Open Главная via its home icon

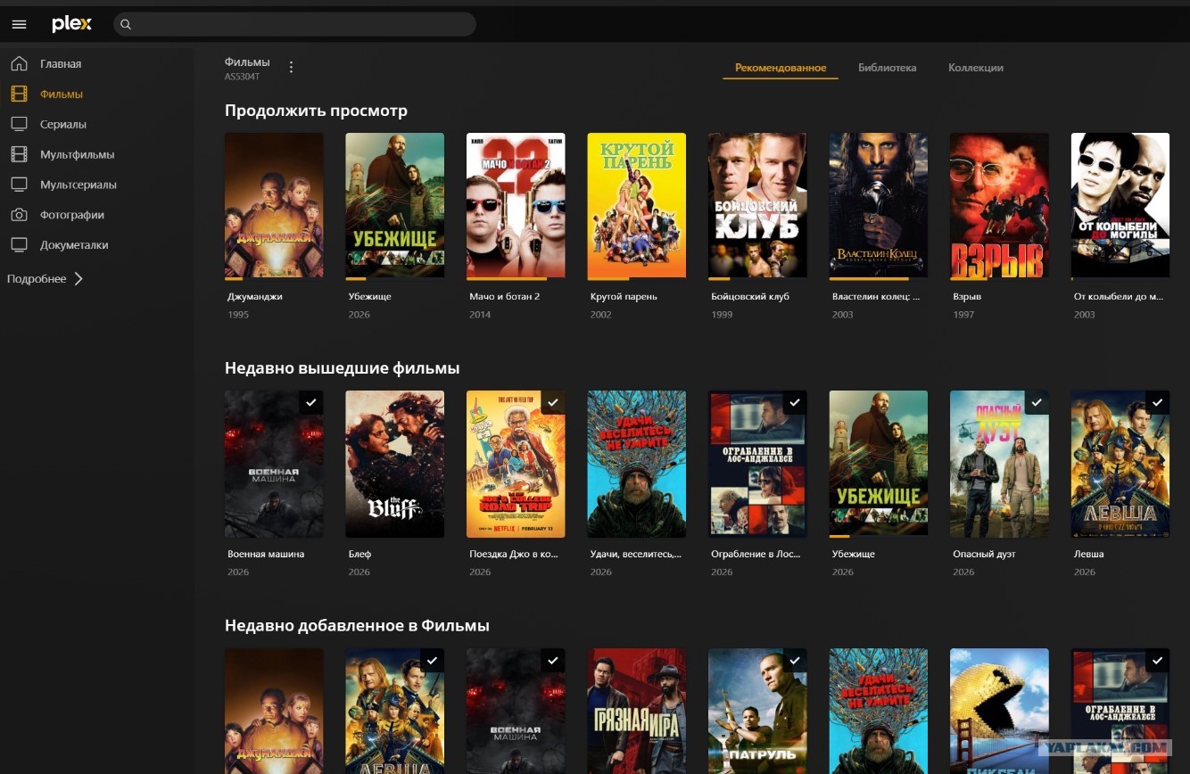(x=19, y=63)
